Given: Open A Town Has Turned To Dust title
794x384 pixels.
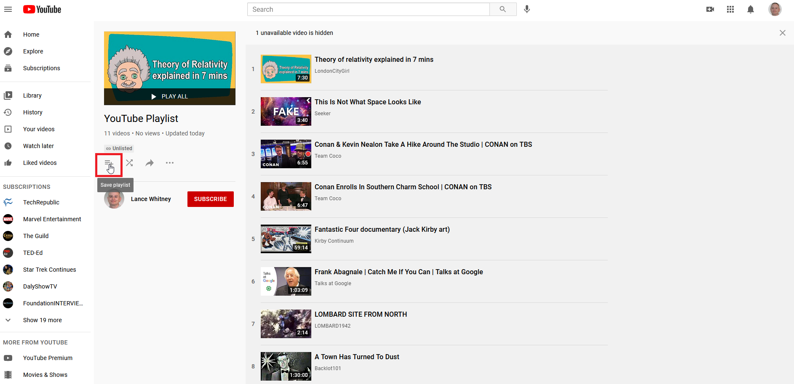Looking at the screenshot, I should click(357, 357).
